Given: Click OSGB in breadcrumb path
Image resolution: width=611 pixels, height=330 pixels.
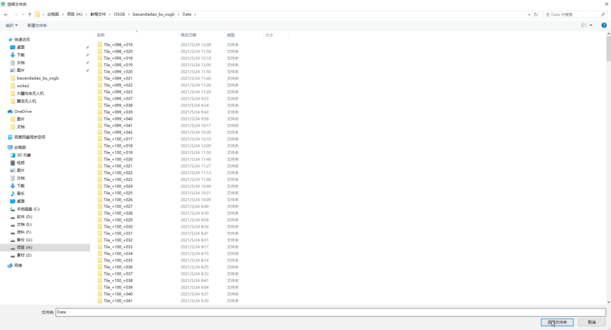Looking at the screenshot, I should (119, 14).
